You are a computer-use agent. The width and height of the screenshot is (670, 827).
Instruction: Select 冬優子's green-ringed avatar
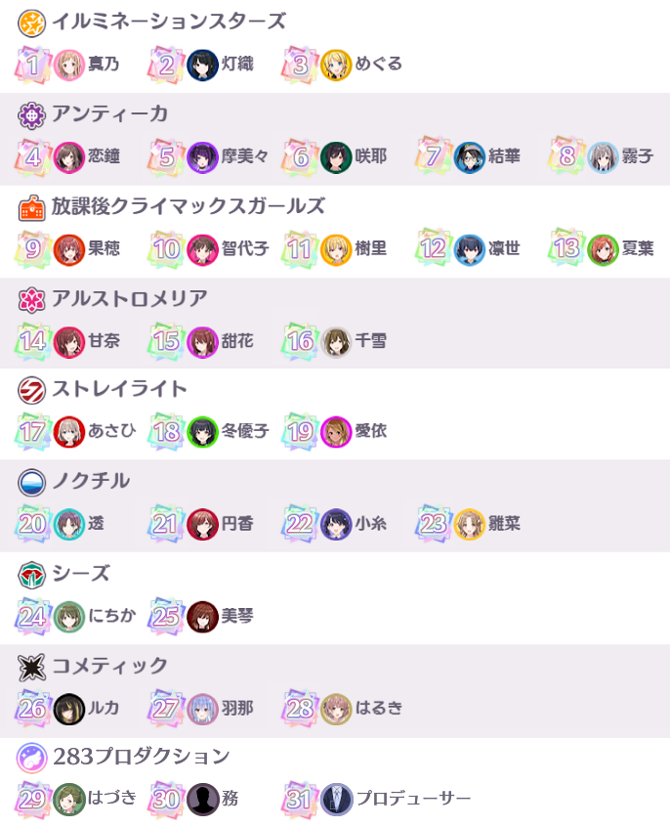coord(202,432)
